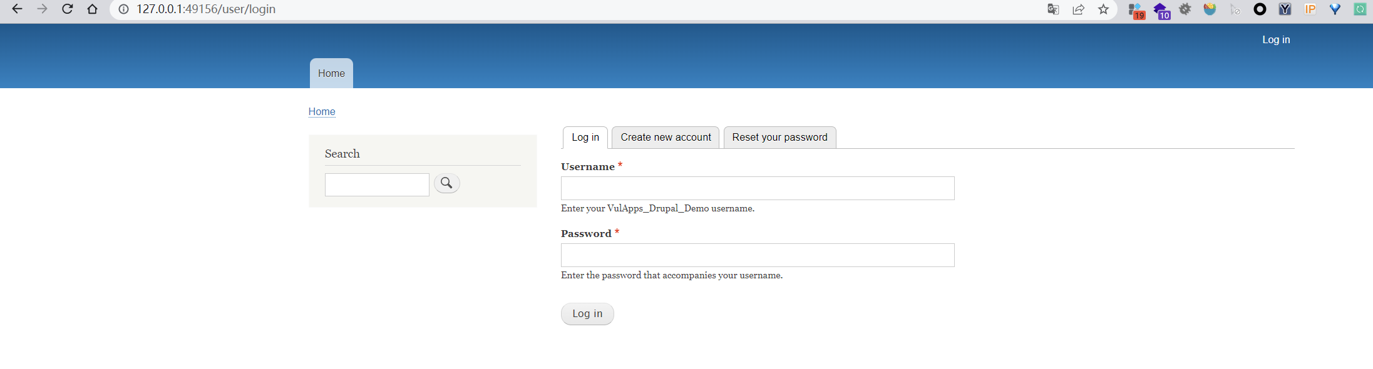Image resolution: width=1373 pixels, height=369 pixels.
Task: Open the Reset your password tab
Action: [779, 138]
